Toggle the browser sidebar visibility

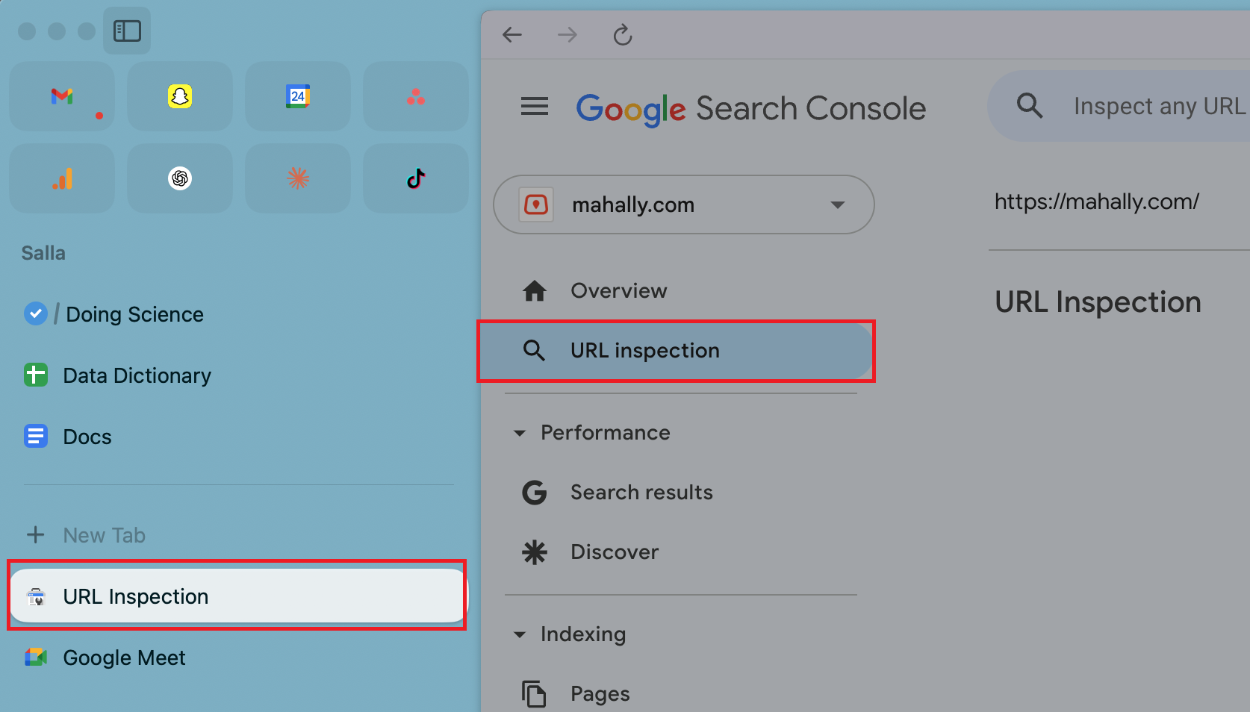pos(127,31)
